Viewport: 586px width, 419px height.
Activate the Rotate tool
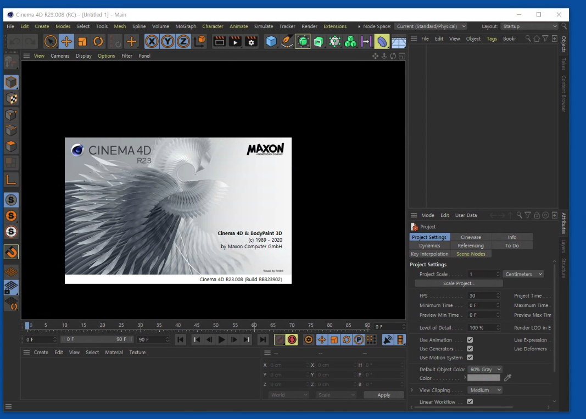click(98, 42)
